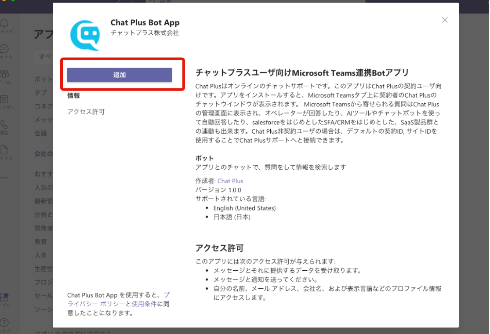Image resolution: width=490 pixels, height=334 pixels.
Task: Select the 会議 category in background list
Action: (41, 133)
